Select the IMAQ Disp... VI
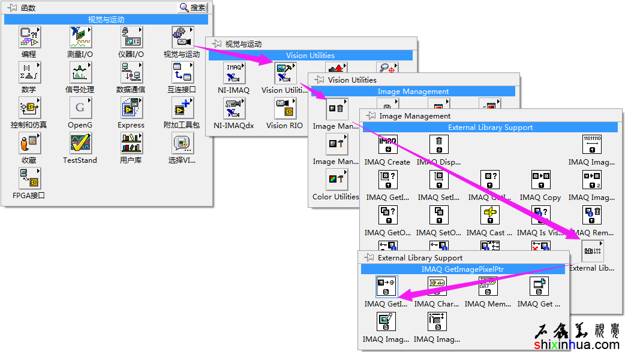The image size is (625, 352). [439, 145]
